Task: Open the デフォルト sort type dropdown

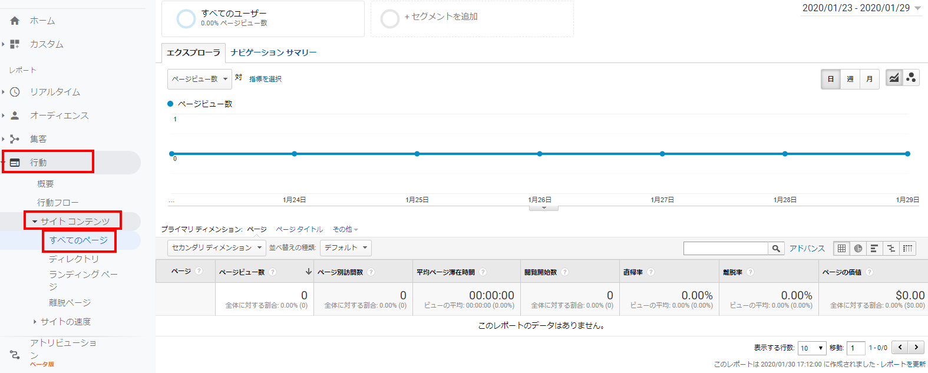Action: tap(345, 247)
